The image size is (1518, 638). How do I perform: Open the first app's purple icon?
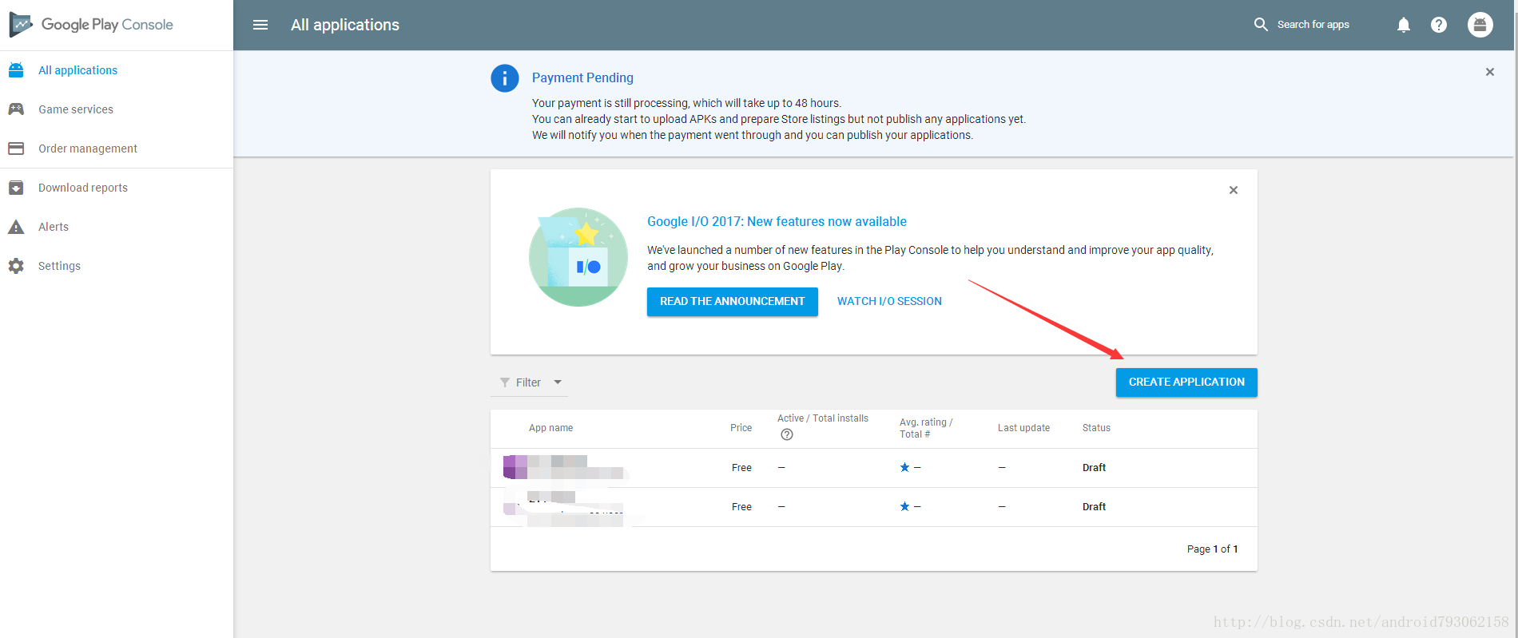pyautogui.click(x=515, y=467)
